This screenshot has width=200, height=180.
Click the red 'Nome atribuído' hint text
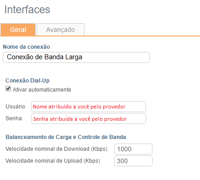79,107
